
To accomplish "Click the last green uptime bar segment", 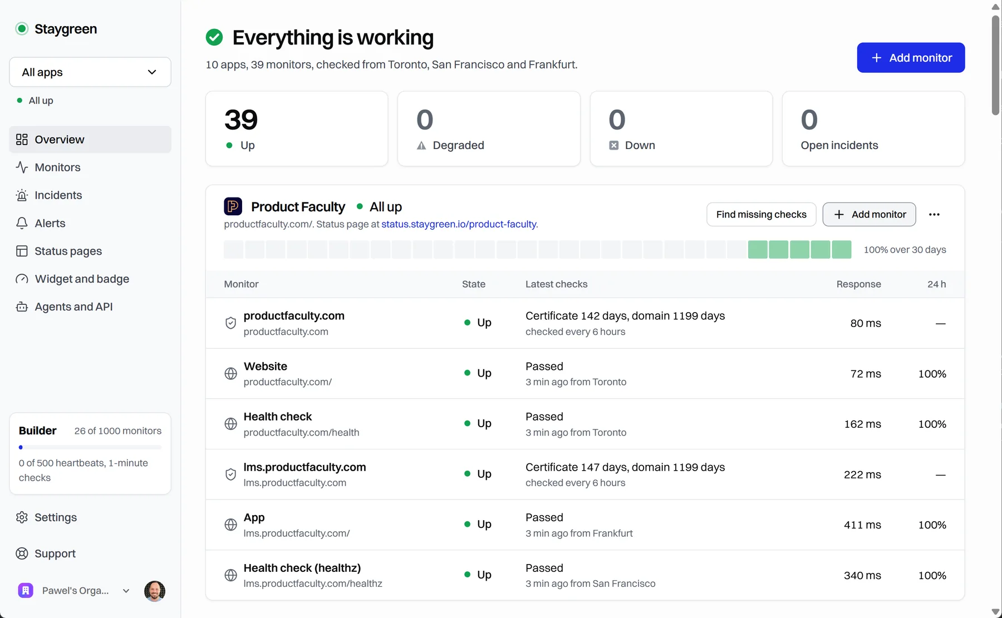I will [841, 250].
